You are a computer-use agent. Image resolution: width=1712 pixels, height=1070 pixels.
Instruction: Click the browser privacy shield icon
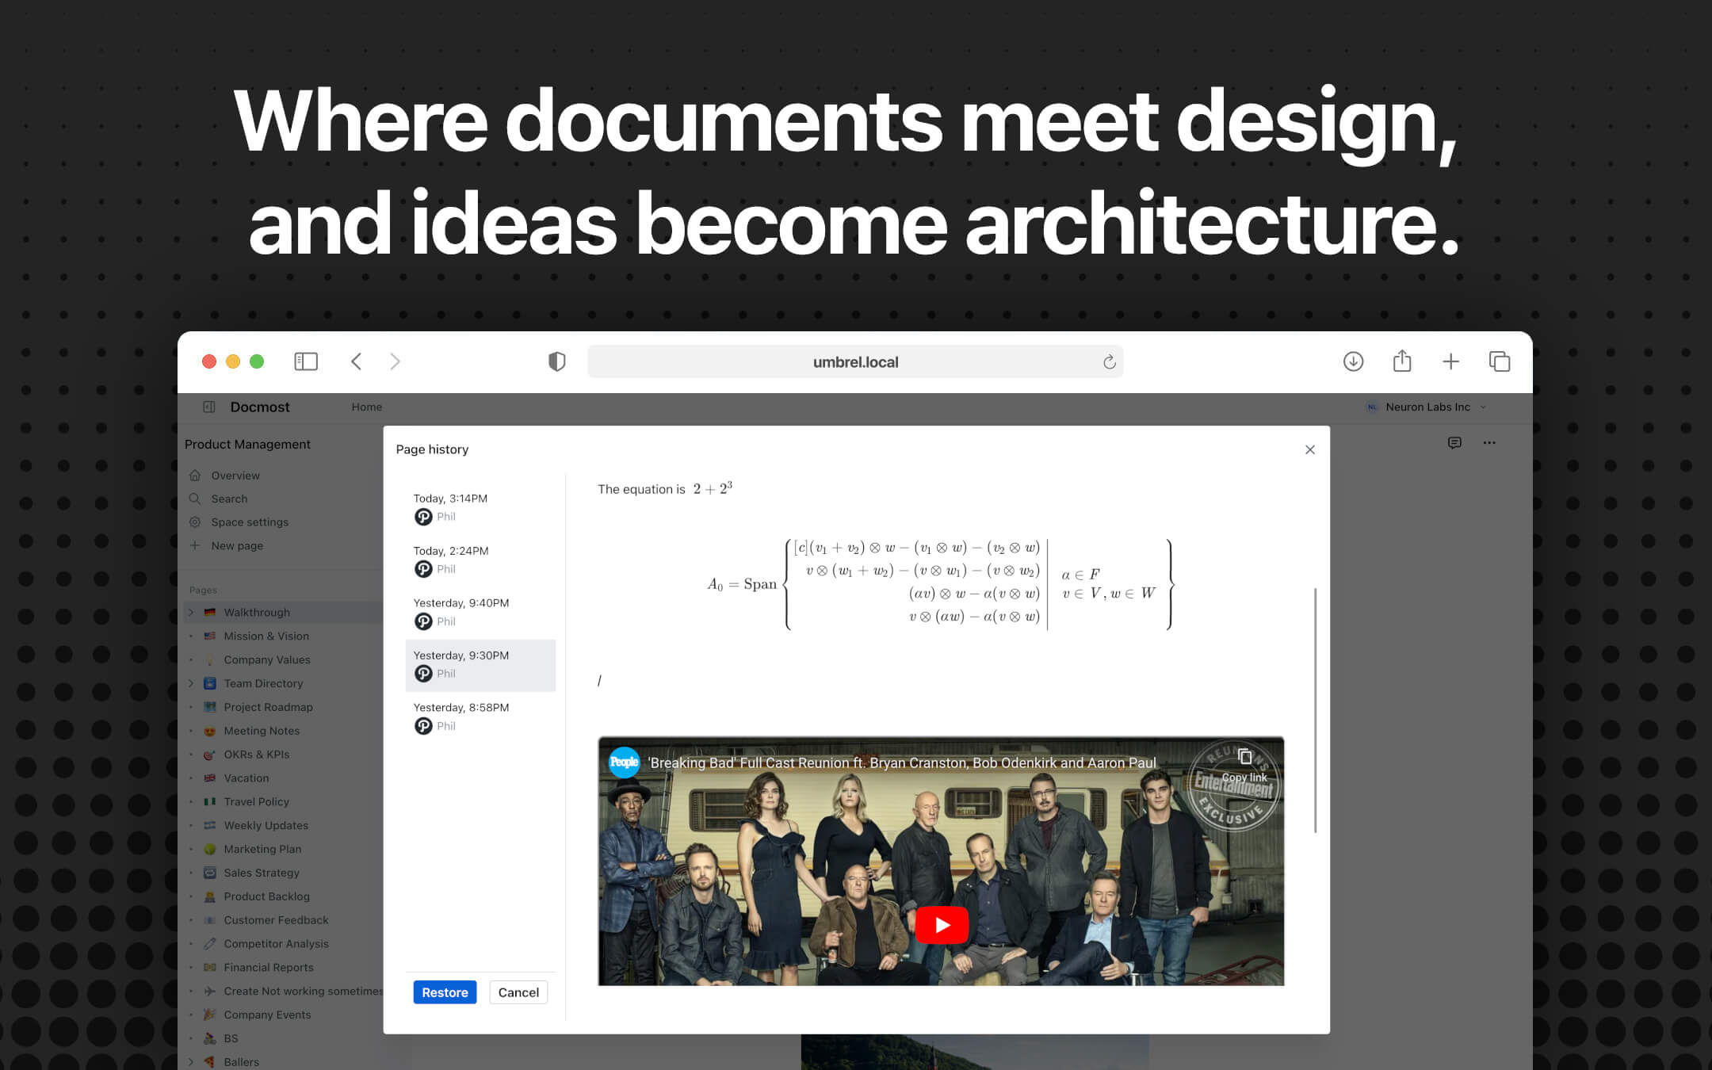[x=557, y=361]
